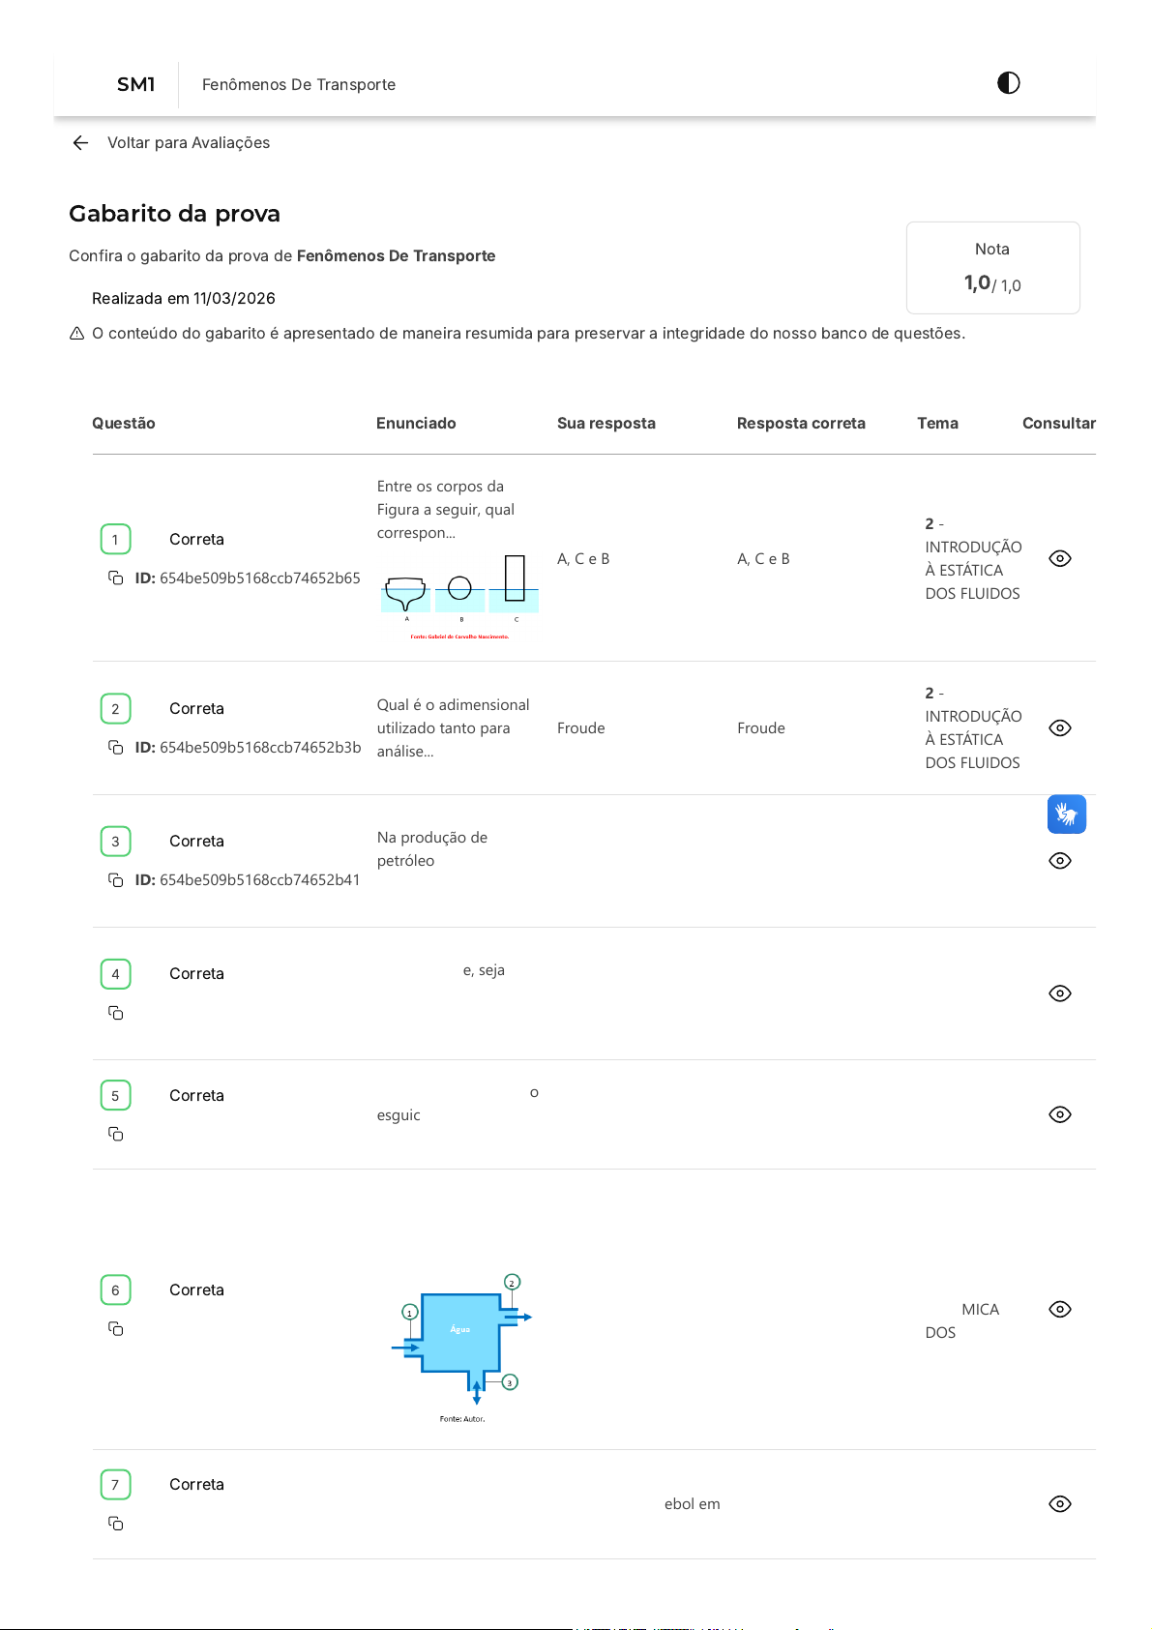
Task: Toggle the dark/light contrast mode icon
Action: (x=1008, y=83)
